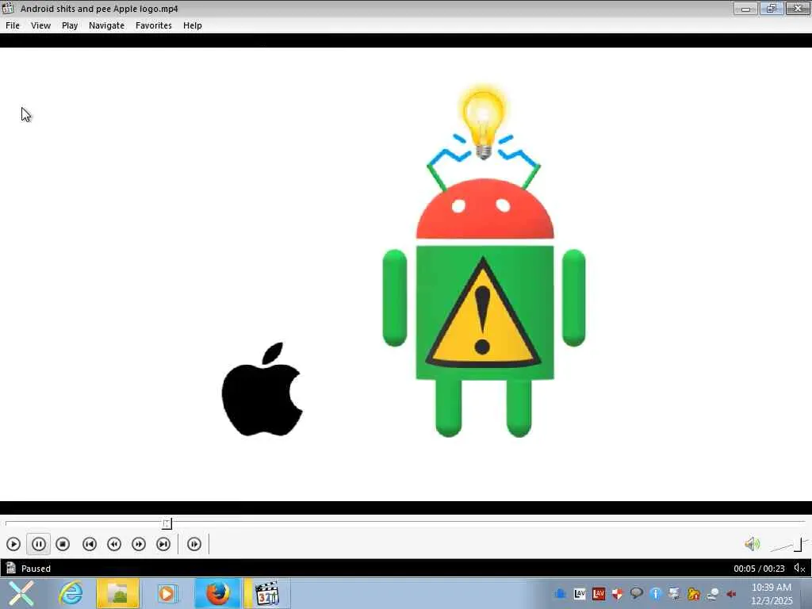Open the clock showing 10:39 AM

pyautogui.click(x=772, y=594)
